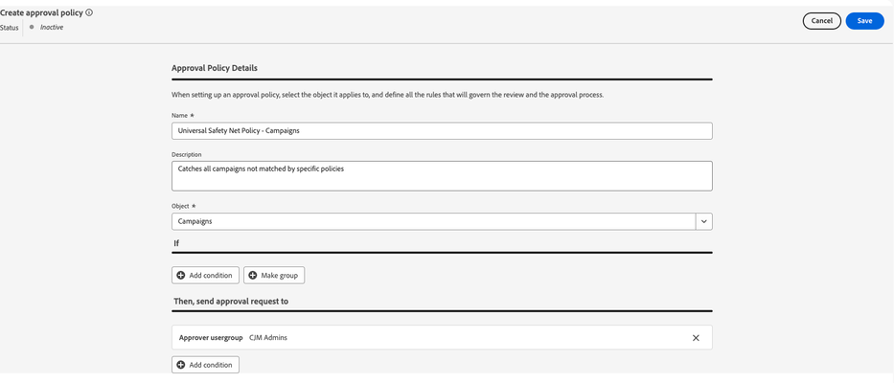Click the plus icon in Make group

tap(253, 276)
